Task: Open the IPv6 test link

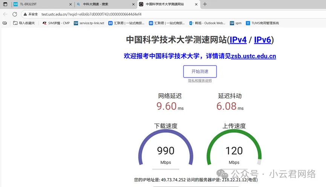Action: coord(263,40)
